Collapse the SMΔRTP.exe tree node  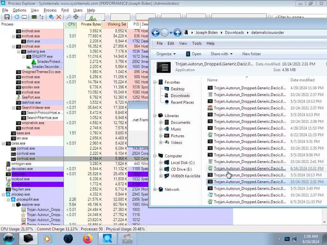tap(24, 57)
